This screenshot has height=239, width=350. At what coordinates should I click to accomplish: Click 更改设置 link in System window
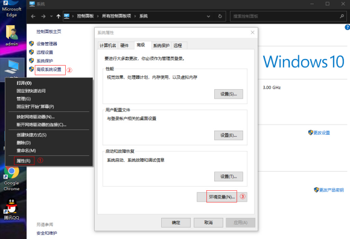[322, 133]
